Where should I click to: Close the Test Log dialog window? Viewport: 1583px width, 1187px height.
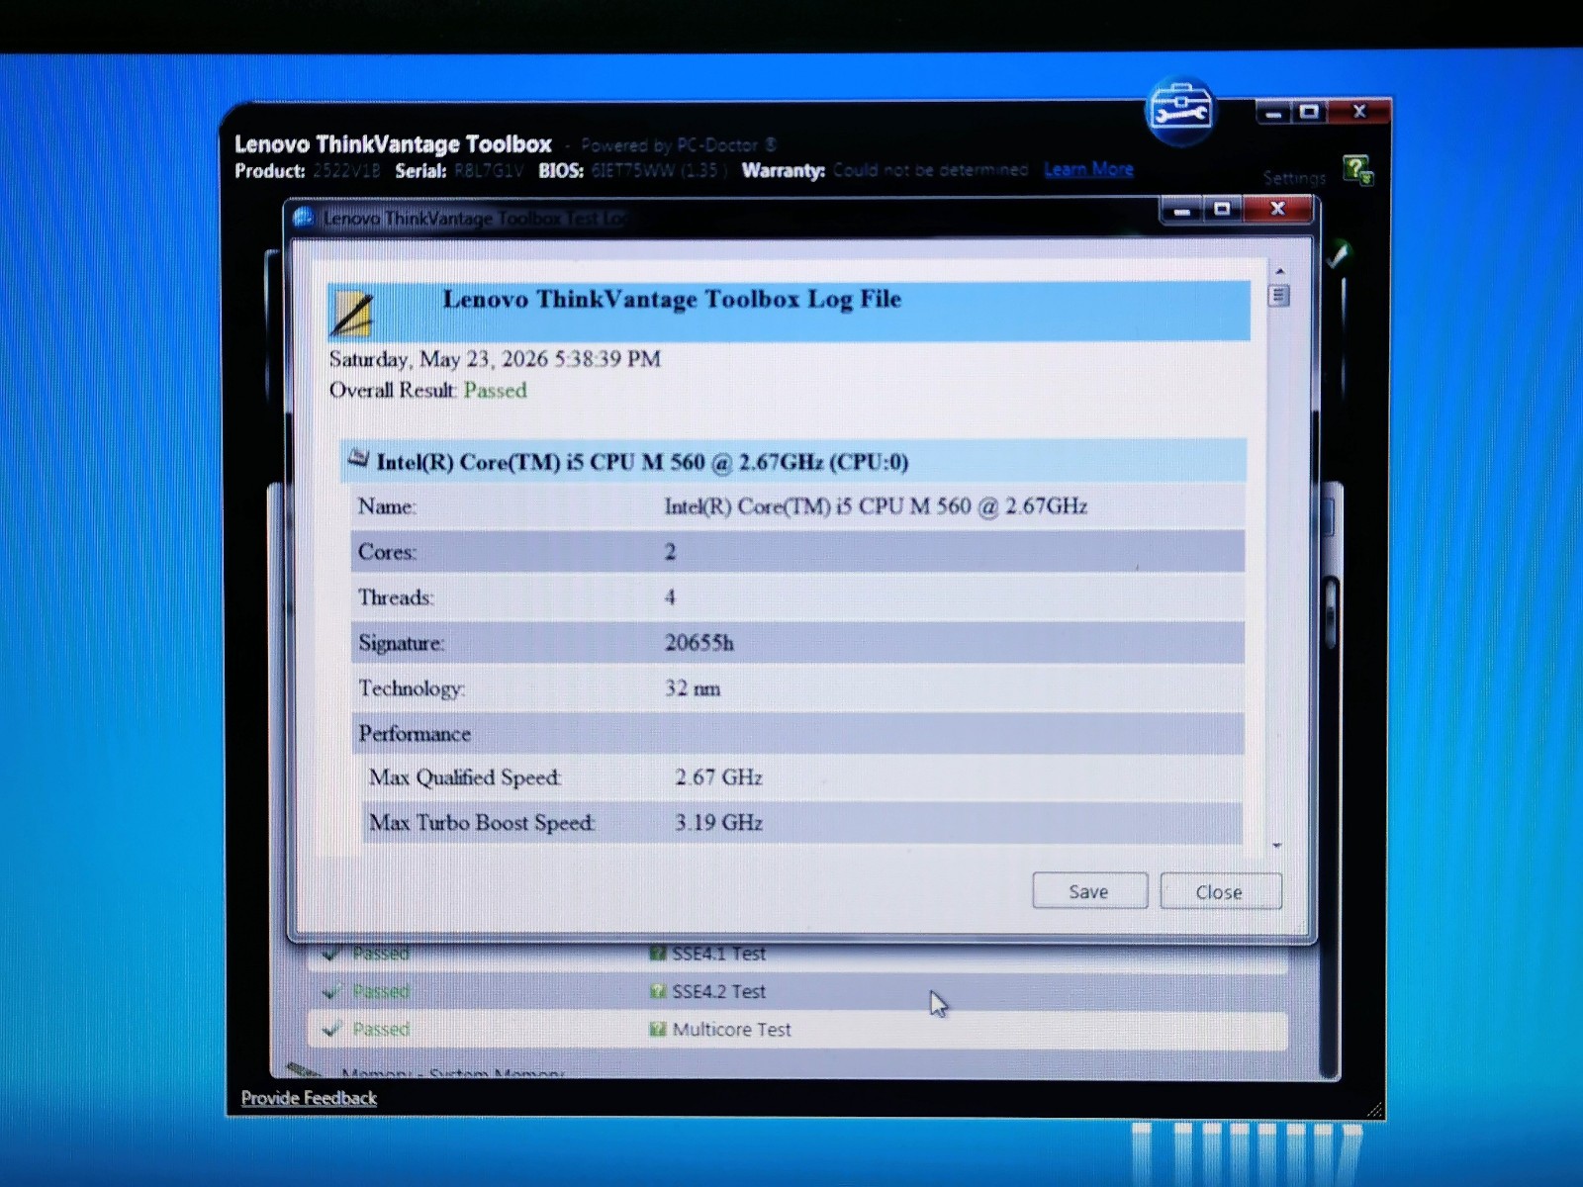click(1277, 209)
